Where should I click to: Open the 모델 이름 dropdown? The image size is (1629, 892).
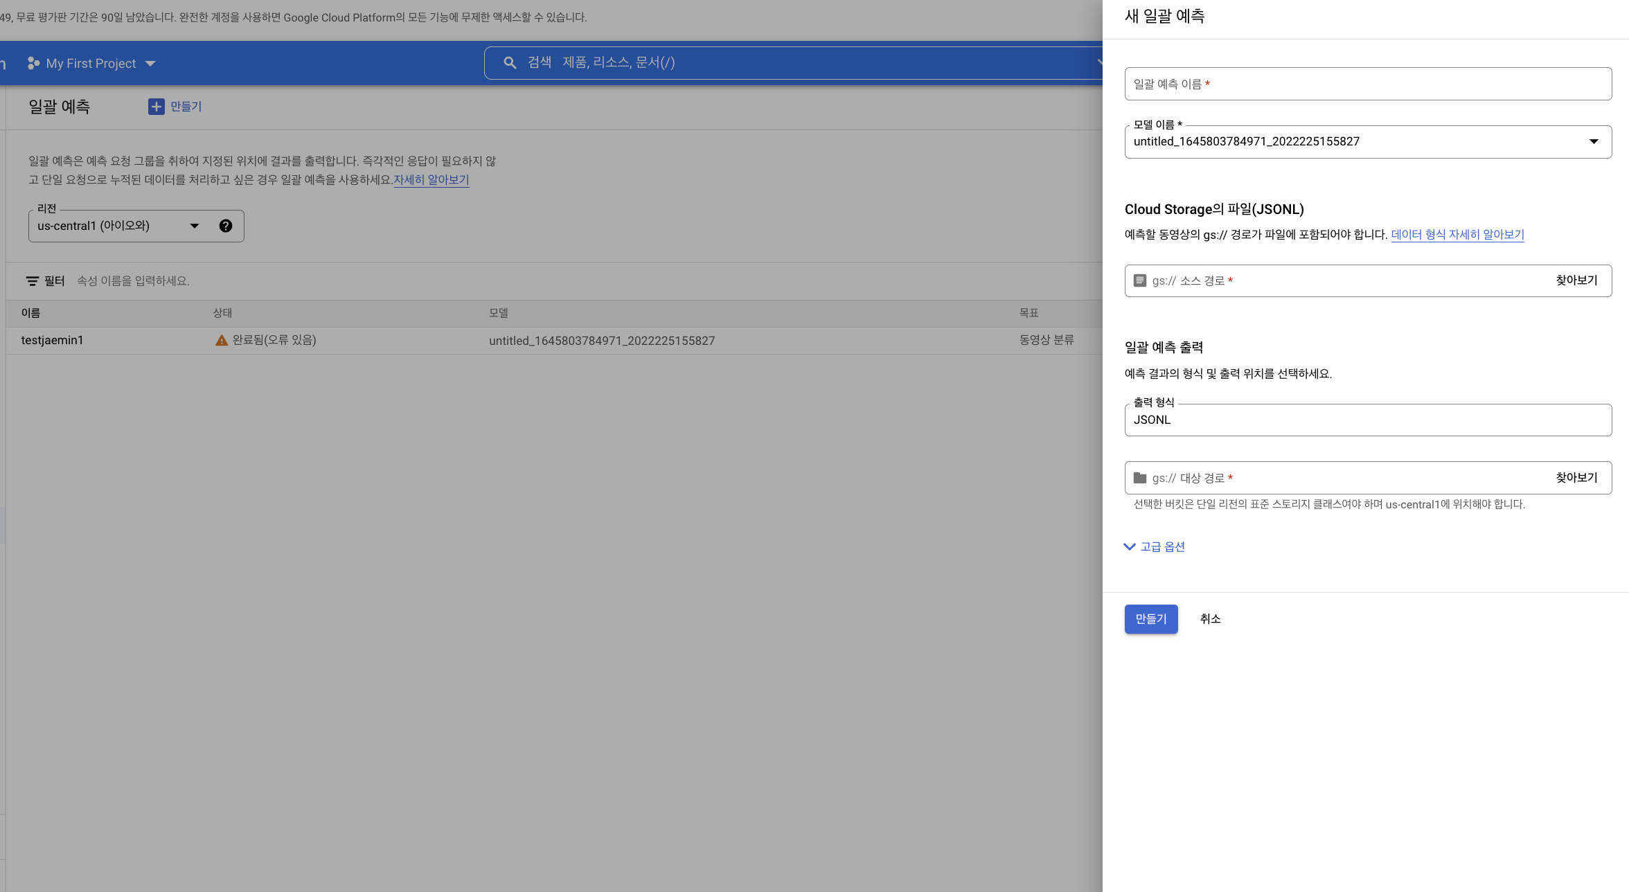click(x=1593, y=141)
